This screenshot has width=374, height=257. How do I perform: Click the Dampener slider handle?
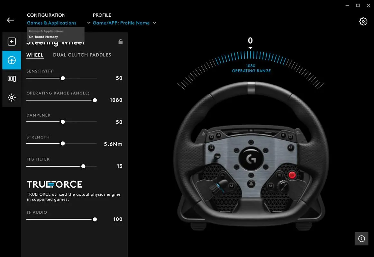tap(63, 122)
